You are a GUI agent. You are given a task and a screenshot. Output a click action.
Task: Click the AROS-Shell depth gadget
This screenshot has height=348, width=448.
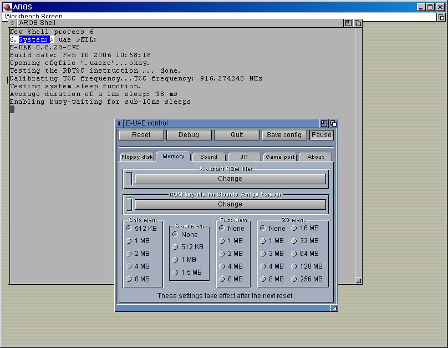[x=358, y=23]
